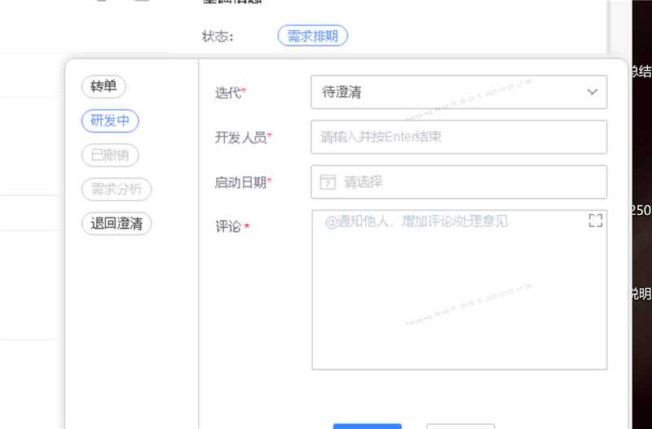Viewport: 652px width, 429px height.
Task: Click the 开发人员 field label
Action: [240, 137]
